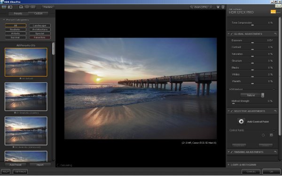This screenshot has width=282, height=176.
Task: Reset Global Adjustments with arrow icon
Action: (x=275, y=34)
